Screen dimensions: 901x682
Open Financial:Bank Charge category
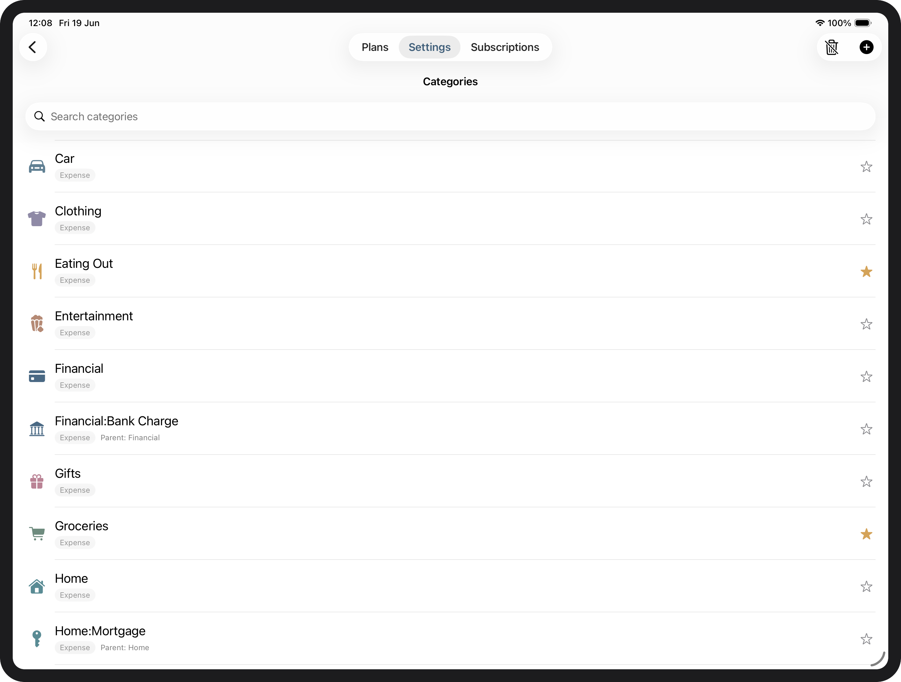[x=450, y=429]
